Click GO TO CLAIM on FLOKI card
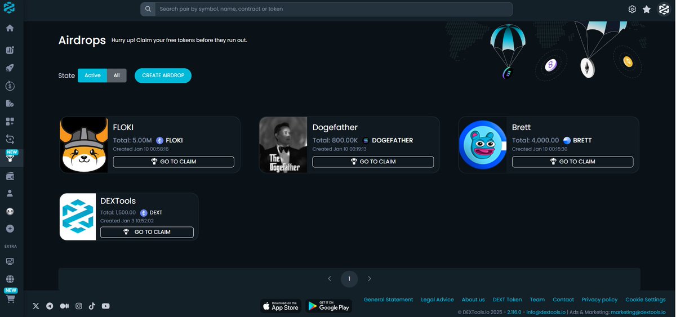The width and height of the screenshot is (676, 317). 174,162
